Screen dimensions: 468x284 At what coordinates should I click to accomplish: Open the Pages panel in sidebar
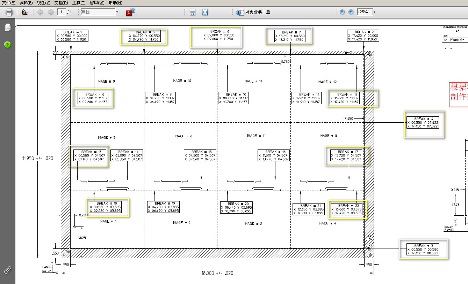[x=8, y=27]
